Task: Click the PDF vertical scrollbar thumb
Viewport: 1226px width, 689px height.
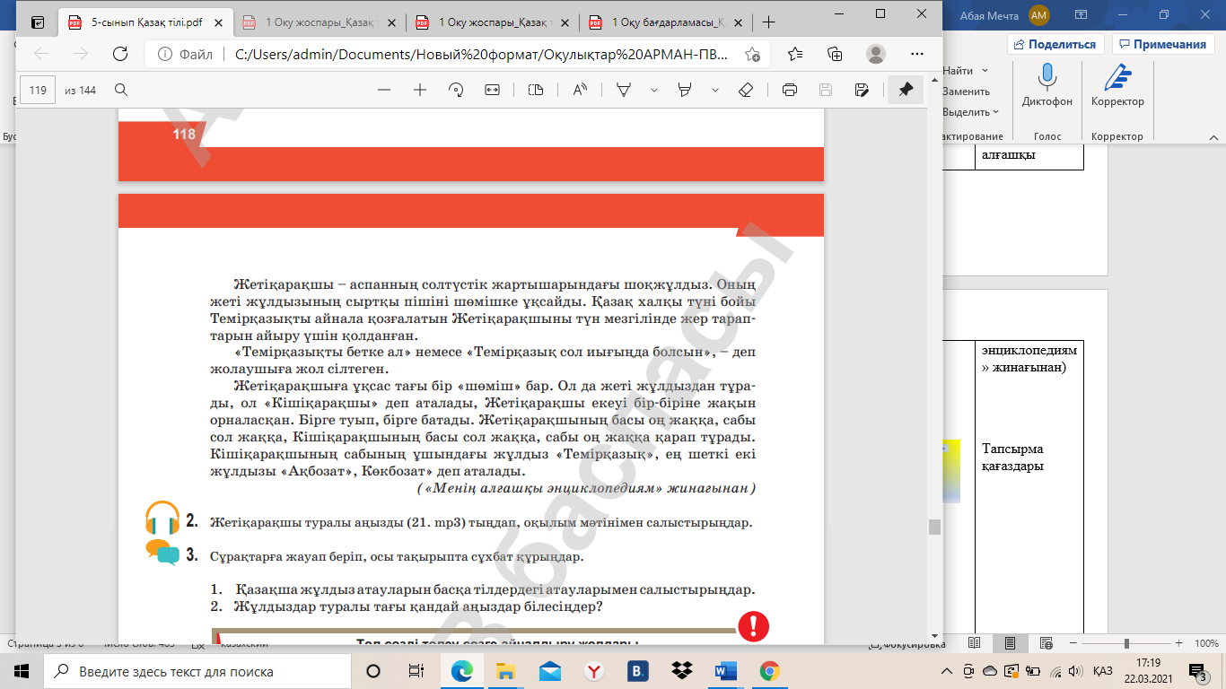Action: click(934, 527)
